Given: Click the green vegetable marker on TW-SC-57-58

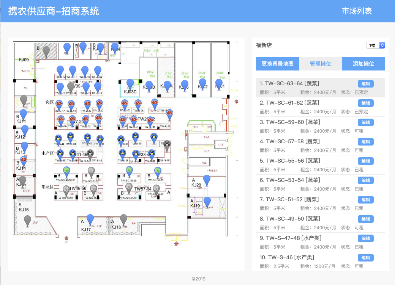Looking at the screenshot, I should pos(129,171).
